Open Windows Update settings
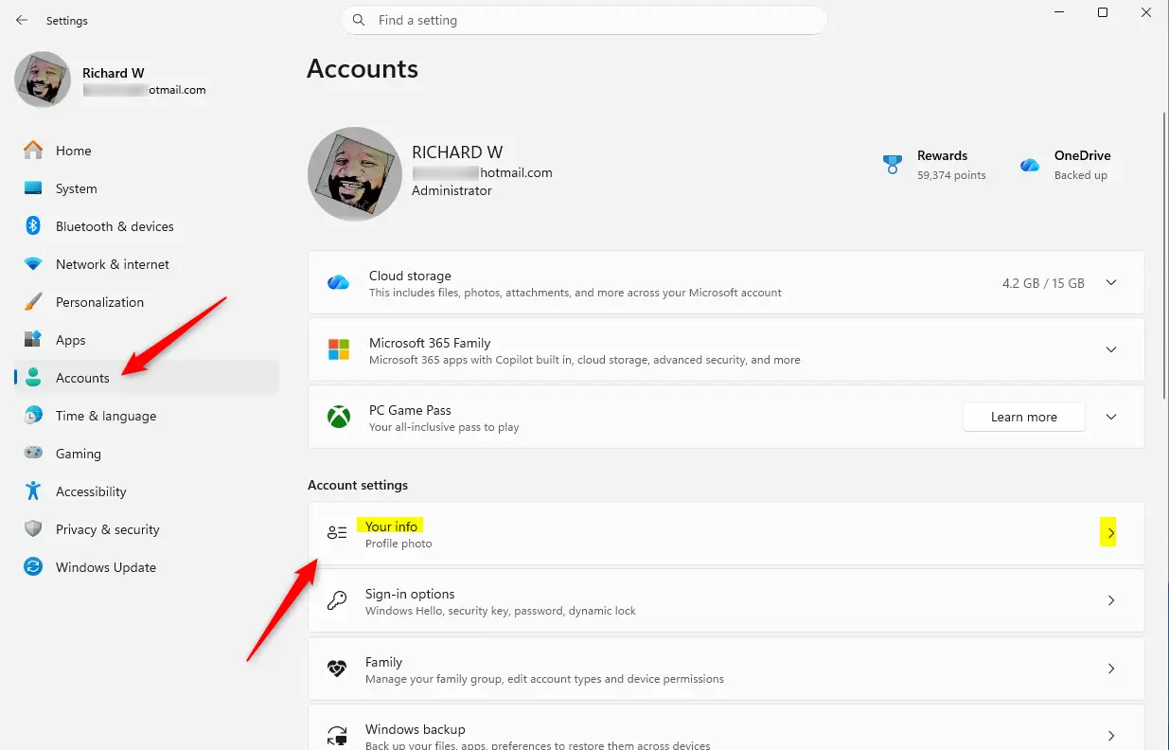The image size is (1169, 750). (x=147, y=567)
